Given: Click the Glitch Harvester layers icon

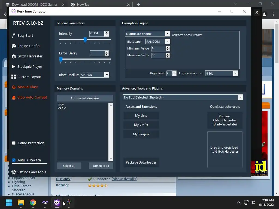Looking at the screenshot, I should [x=14, y=56].
